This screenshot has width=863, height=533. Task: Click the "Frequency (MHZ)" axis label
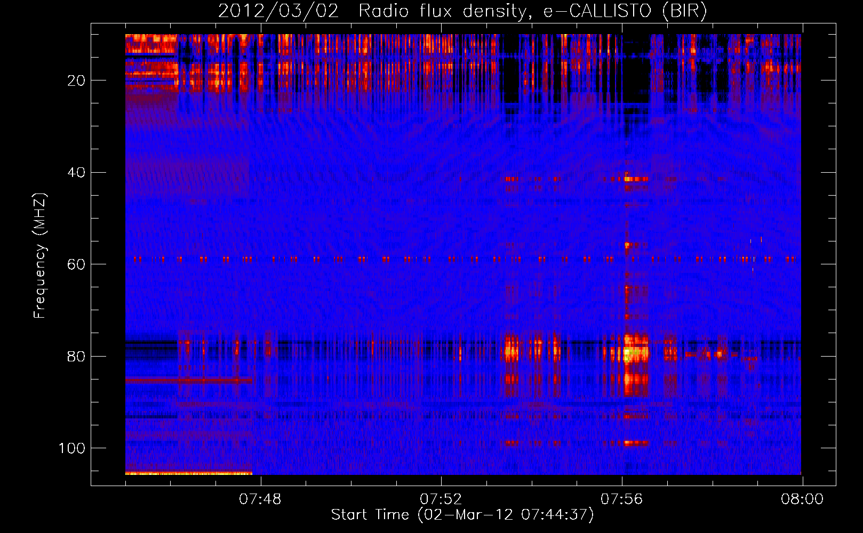[40, 255]
